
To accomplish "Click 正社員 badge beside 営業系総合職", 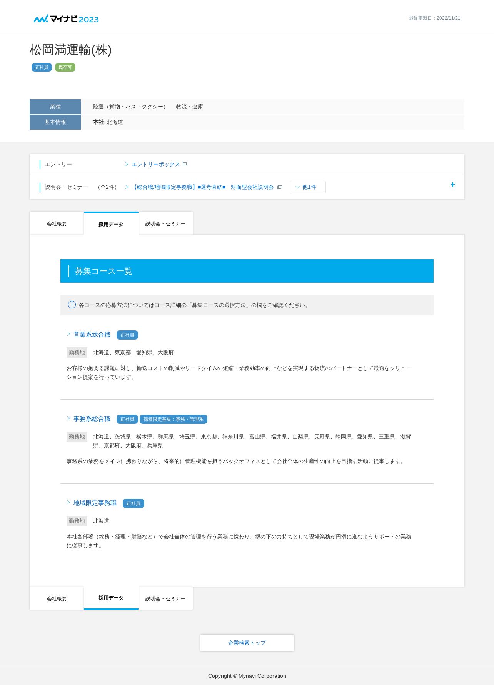I will [x=127, y=335].
